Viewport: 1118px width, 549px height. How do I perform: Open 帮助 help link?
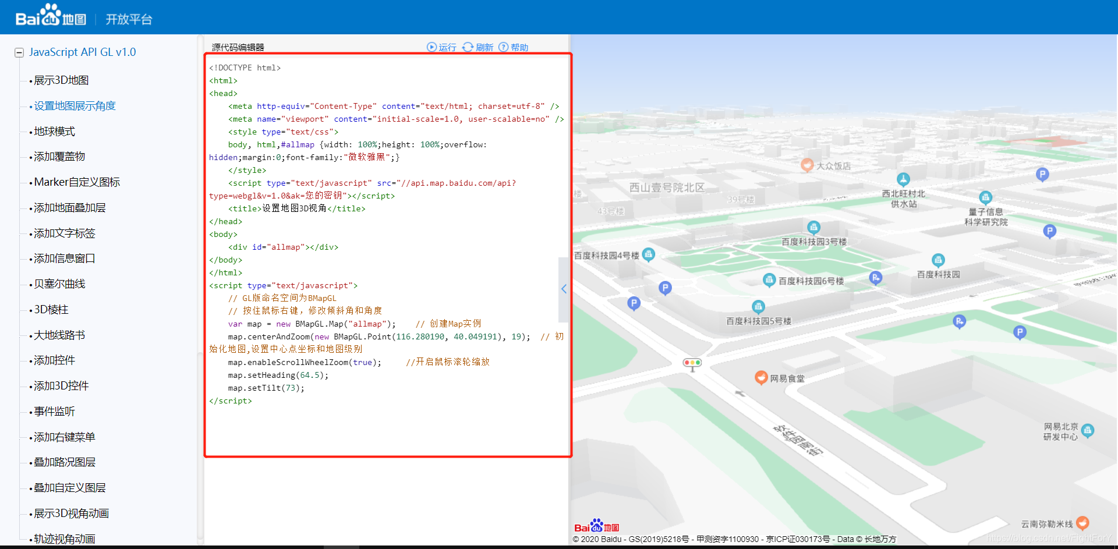[514, 47]
